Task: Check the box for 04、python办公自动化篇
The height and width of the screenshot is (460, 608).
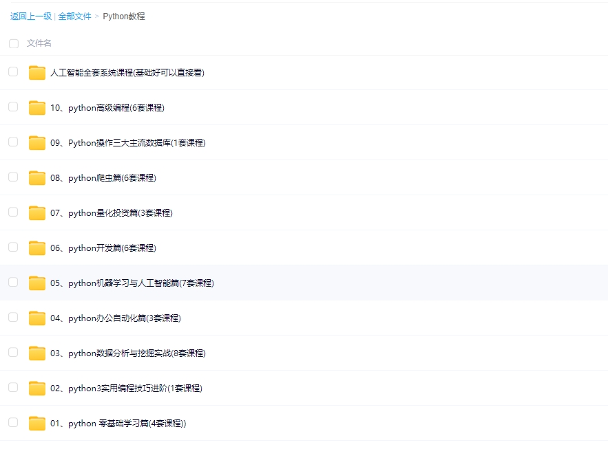Action: click(13, 317)
